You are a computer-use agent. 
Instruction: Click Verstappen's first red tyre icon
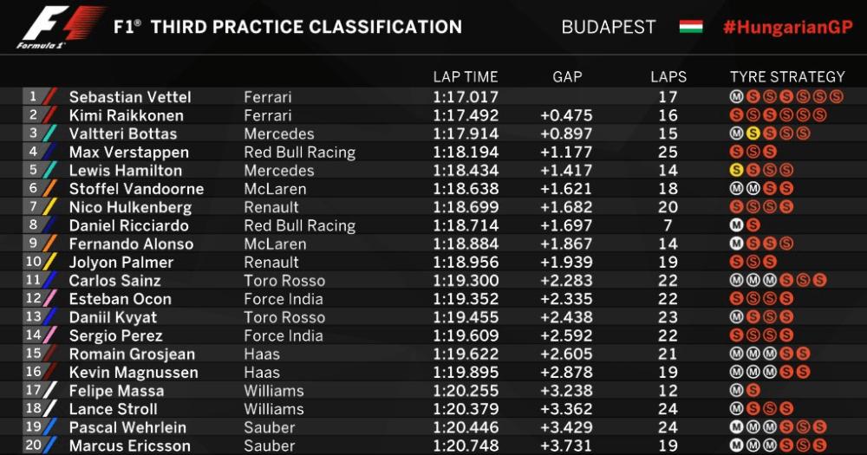click(736, 152)
